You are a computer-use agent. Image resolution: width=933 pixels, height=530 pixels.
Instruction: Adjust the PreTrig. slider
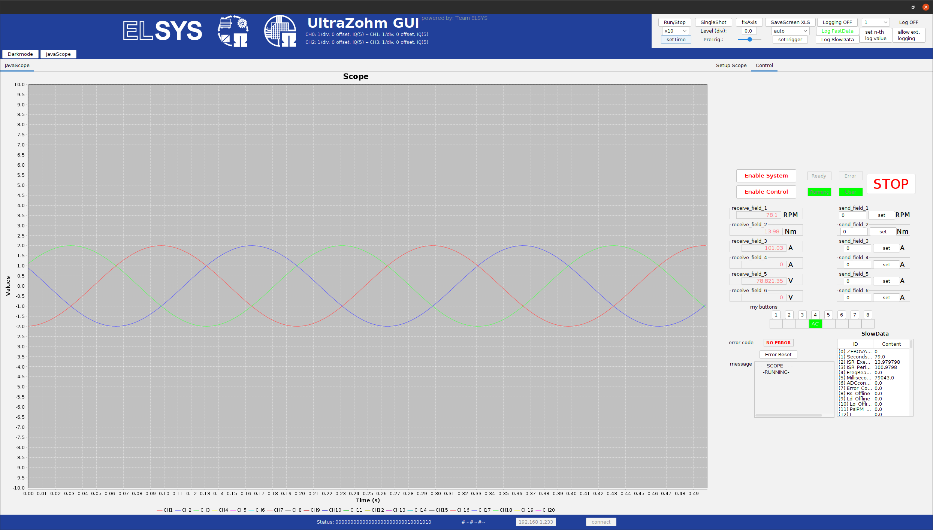749,39
